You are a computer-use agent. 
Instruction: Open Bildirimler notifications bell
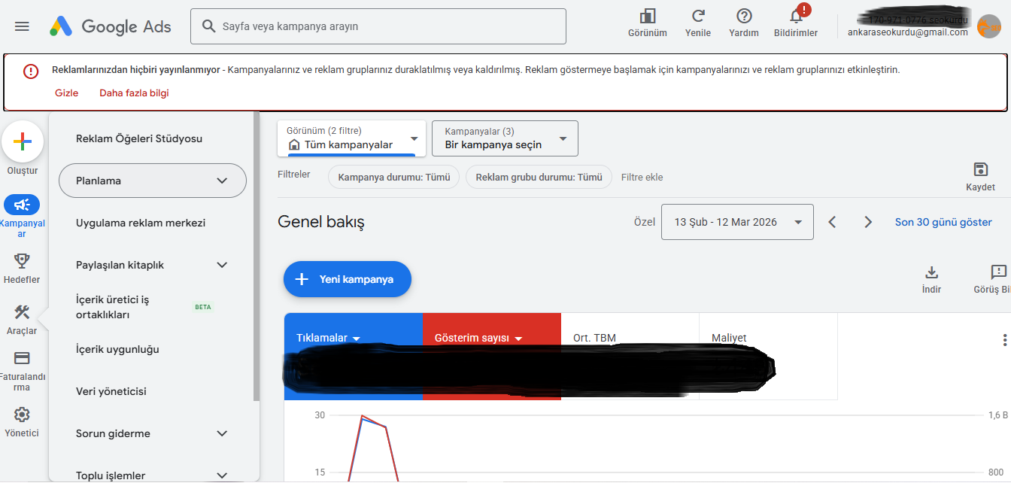click(x=796, y=19)
